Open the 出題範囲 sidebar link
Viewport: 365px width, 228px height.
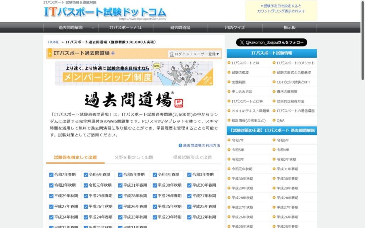[x=238, y=82]
